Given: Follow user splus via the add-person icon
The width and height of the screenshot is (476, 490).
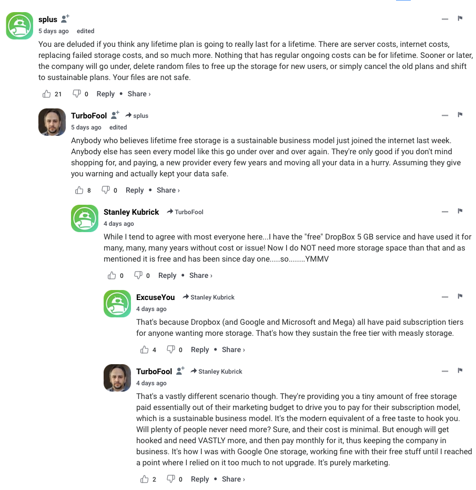Looking at the screenshot, I should 65,19.
